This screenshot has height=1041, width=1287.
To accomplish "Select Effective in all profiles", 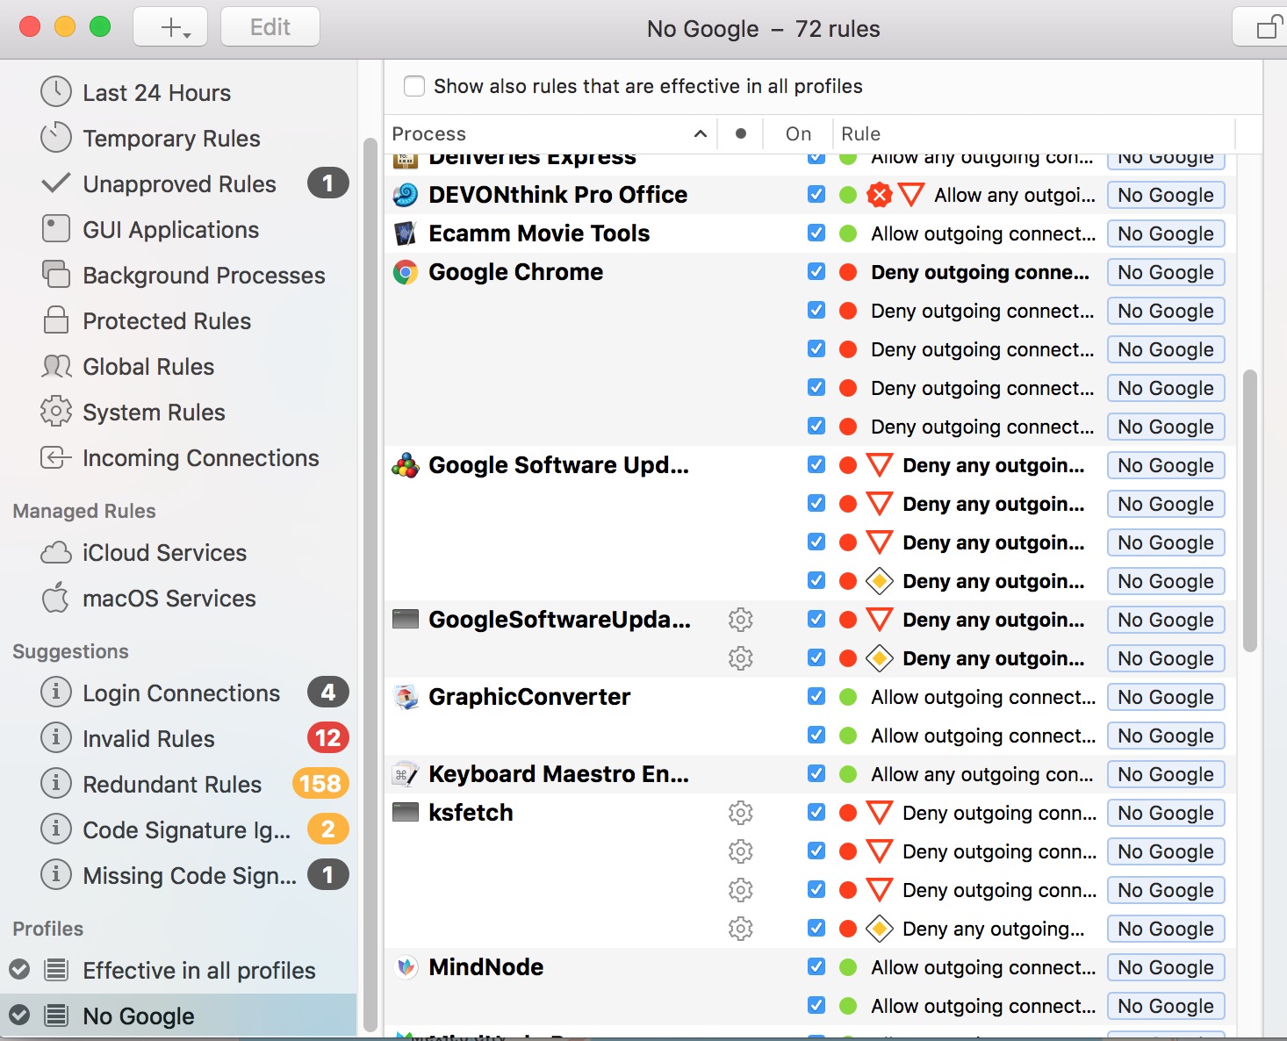I will (199, 970).
